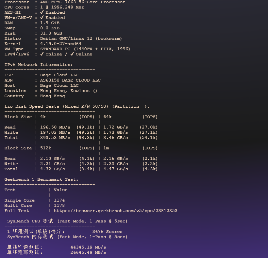This screenshot has width=268, height=258.
Task: Click the 26645.49 MB/s memory write value
Action: (x=88, y=252)
